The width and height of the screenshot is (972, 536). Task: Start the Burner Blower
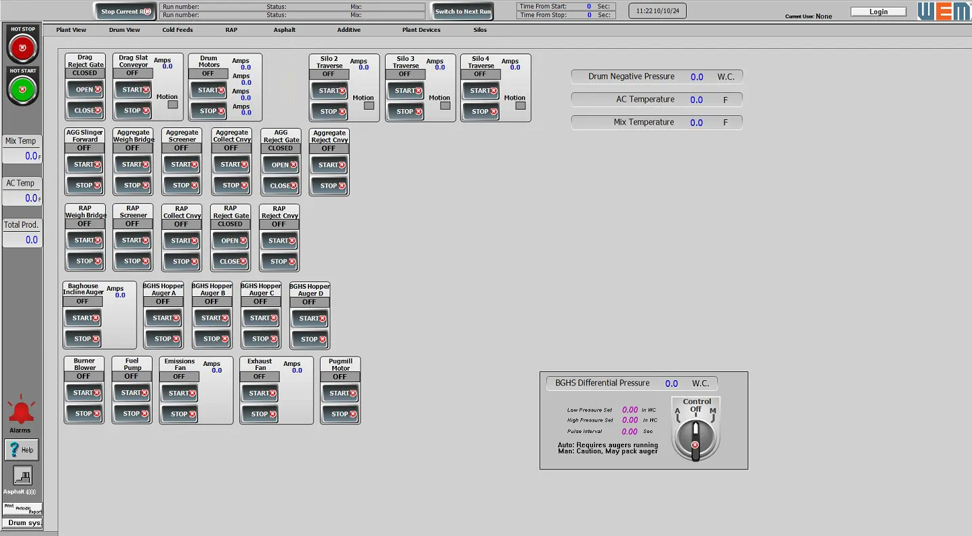point(84,393)
